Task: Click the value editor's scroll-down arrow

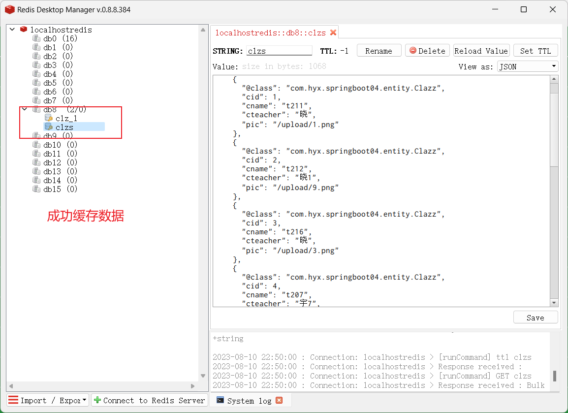Action: pos(554,303)
